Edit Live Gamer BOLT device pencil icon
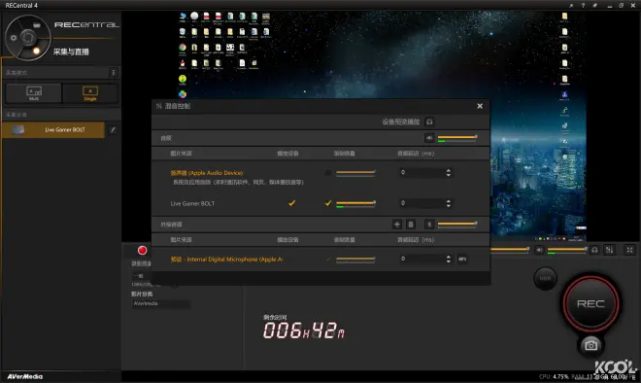 point(113,129)
